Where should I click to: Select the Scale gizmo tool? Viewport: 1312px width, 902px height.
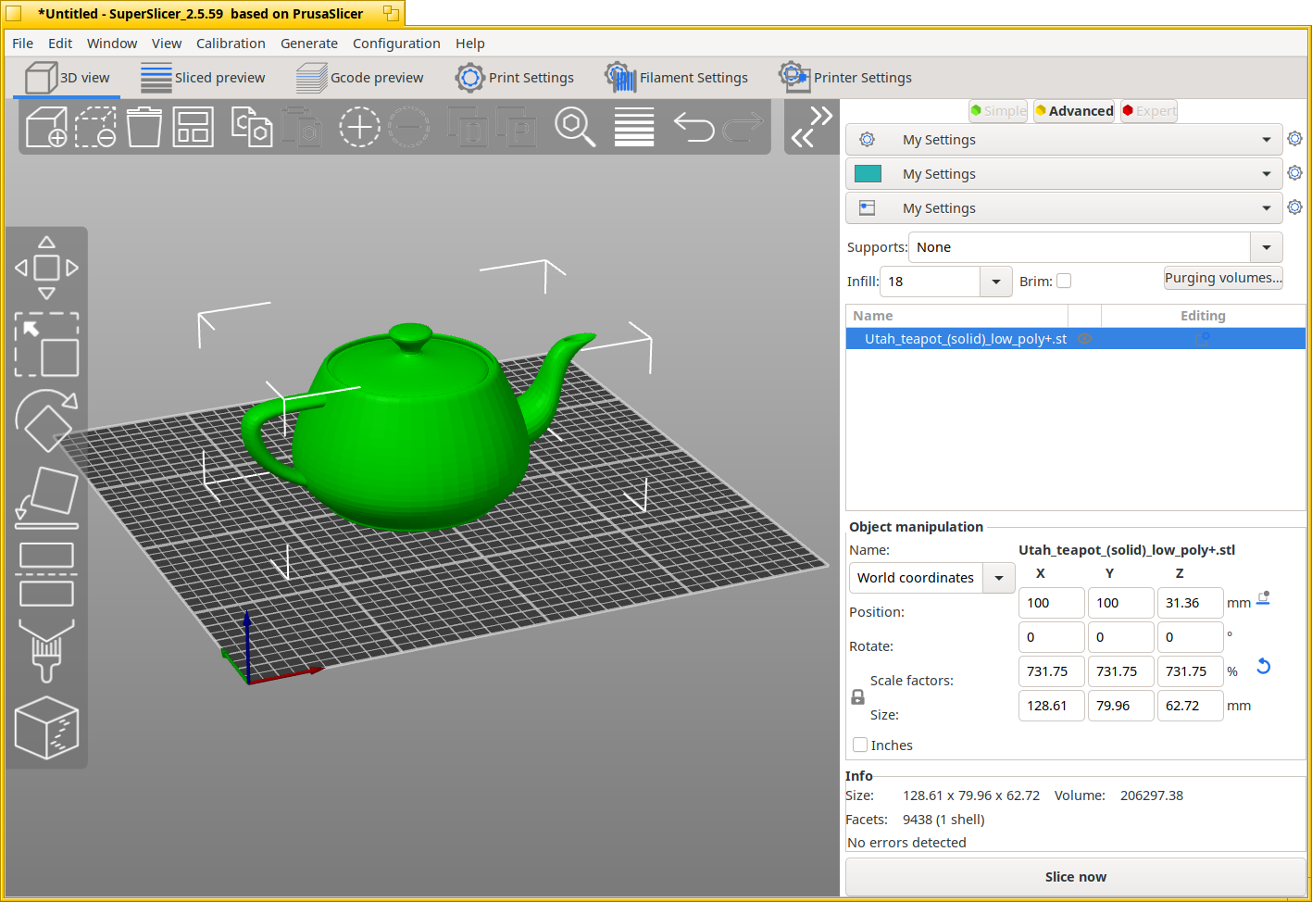[46, 345]
